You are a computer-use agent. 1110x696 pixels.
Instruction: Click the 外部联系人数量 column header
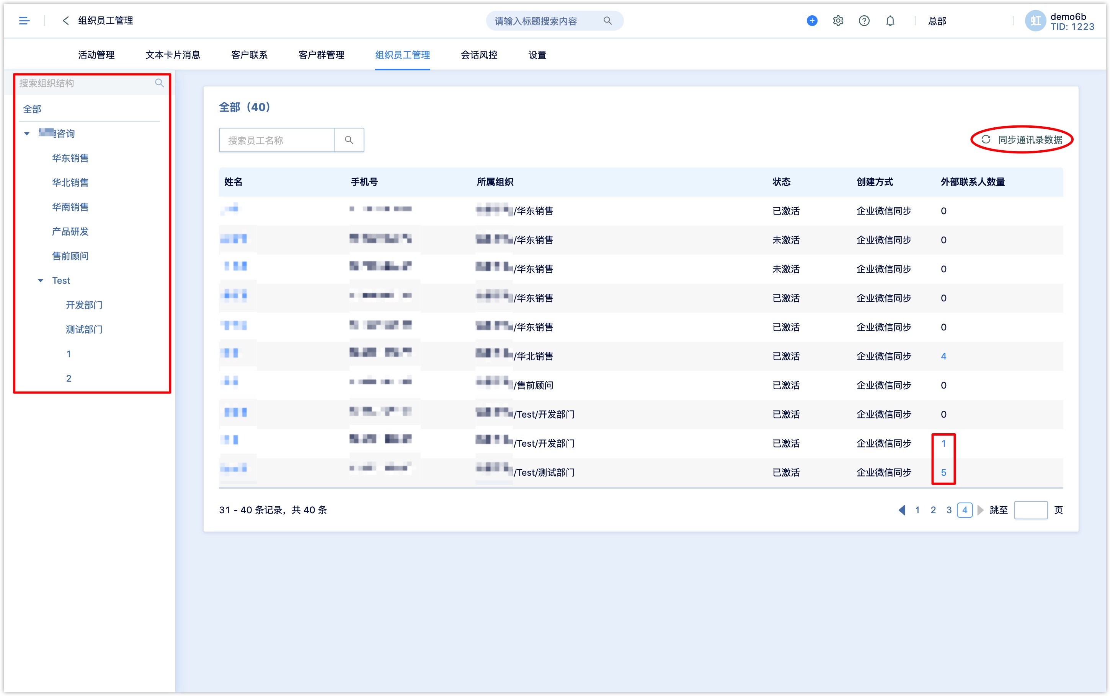[972, 182]
